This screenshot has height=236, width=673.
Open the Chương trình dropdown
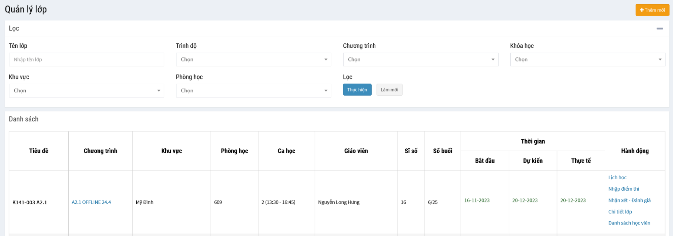[420, 59]
